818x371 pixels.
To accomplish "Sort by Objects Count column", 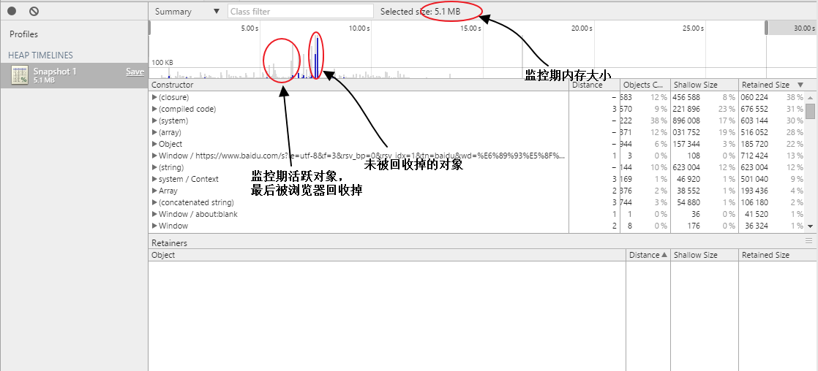I will pos(645,85).
